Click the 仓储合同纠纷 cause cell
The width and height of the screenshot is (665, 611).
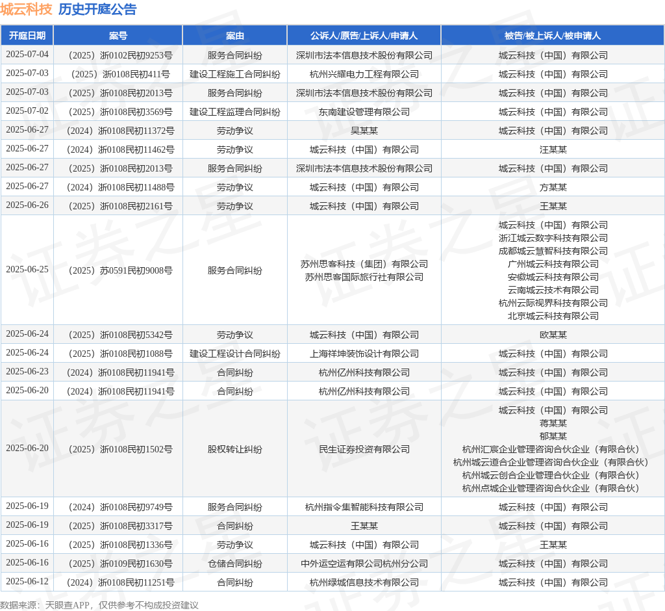click(235, 564)
